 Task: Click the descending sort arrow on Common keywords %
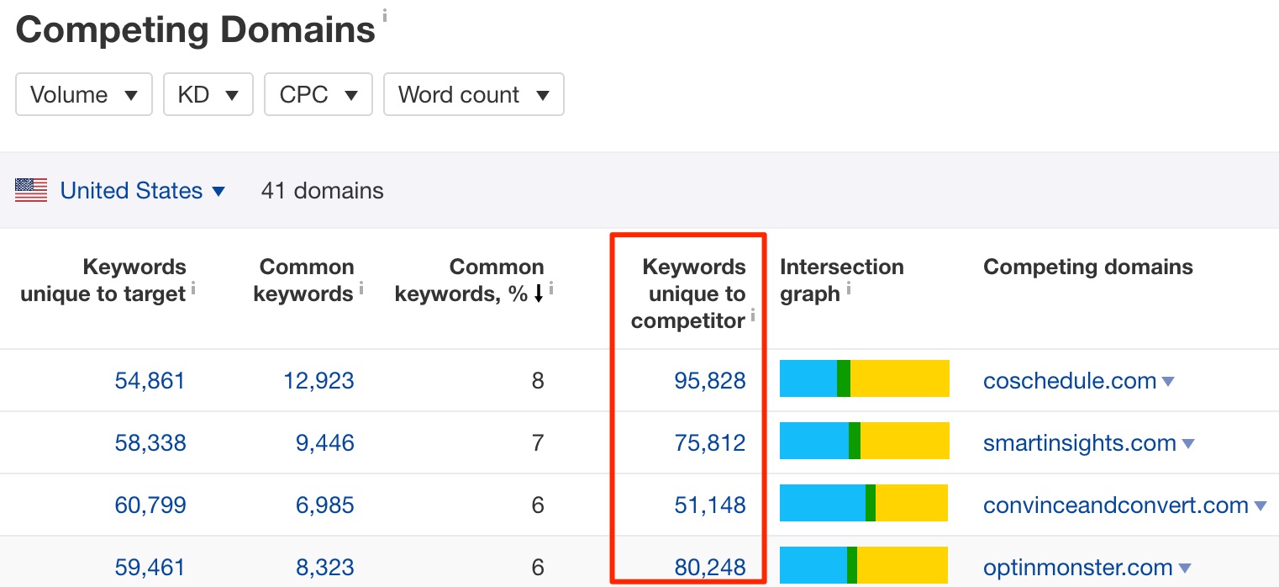[x=539, y=294]
